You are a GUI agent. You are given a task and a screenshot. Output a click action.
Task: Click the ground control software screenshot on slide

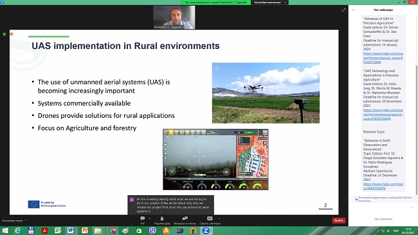click(x=215, y=160)
